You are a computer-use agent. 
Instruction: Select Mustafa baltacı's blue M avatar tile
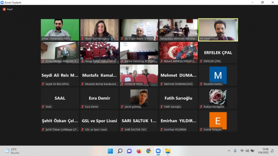218,75
